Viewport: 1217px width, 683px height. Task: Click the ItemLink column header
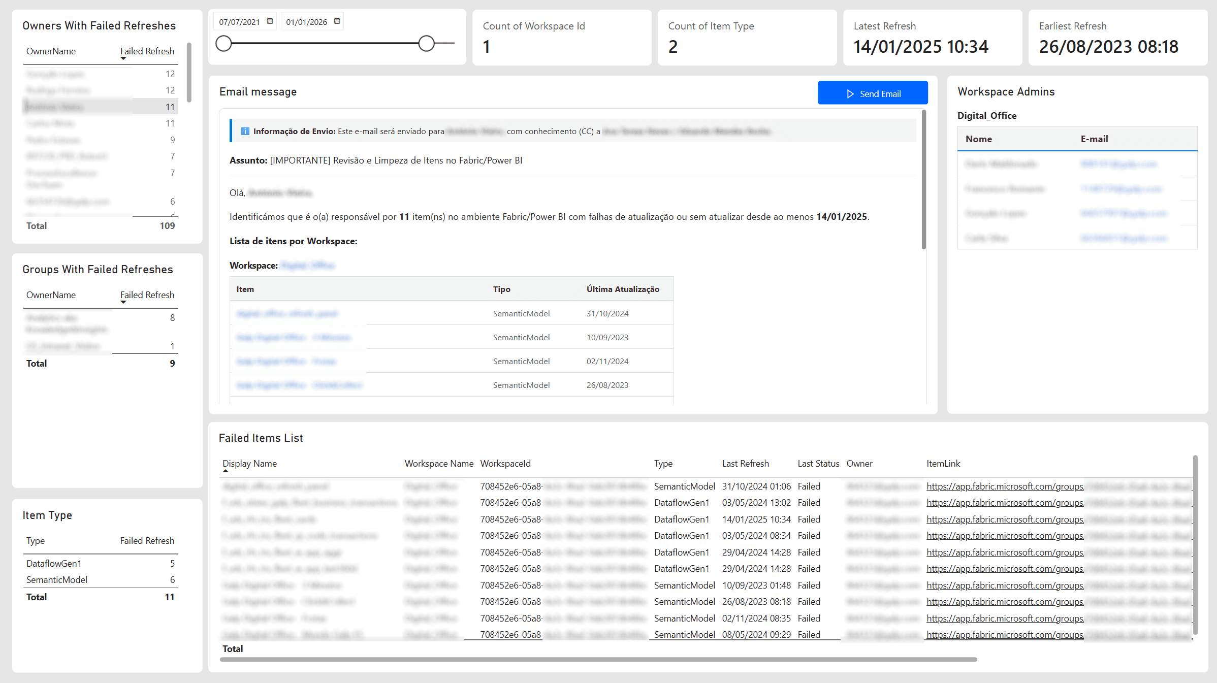point(943,464)
